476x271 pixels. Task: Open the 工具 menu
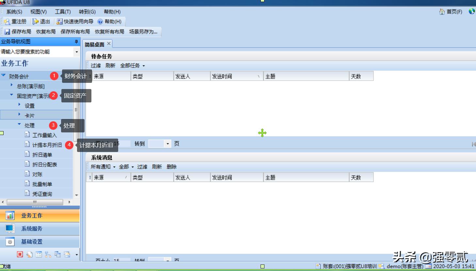pyautogui.click(x=62, y=11)
